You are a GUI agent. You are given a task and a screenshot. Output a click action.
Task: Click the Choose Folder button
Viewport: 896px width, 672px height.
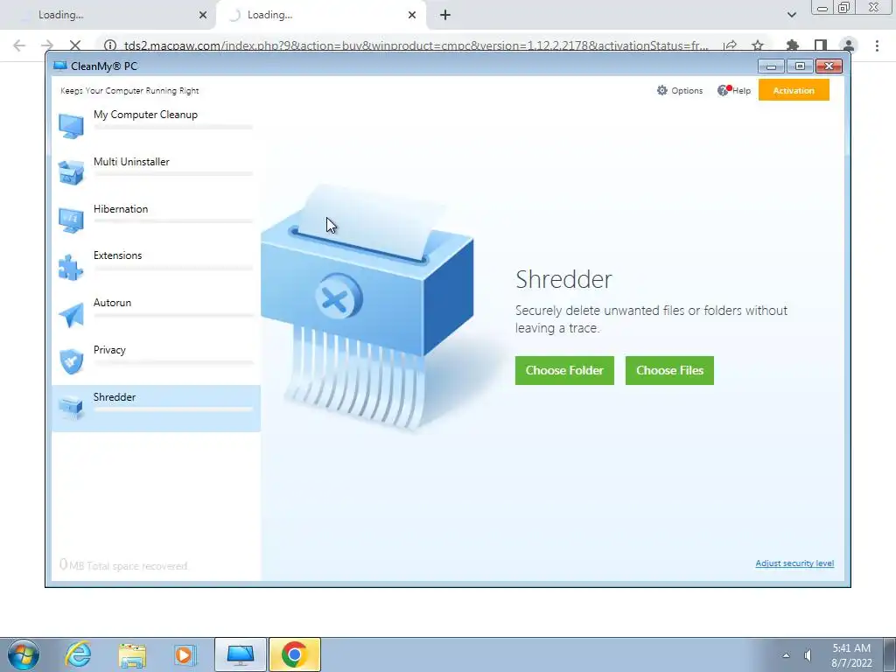coord(564,370)
